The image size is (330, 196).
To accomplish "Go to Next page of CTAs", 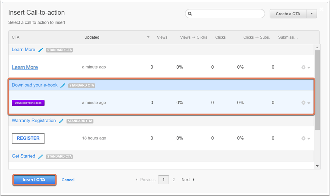I will tap(188, 180).
